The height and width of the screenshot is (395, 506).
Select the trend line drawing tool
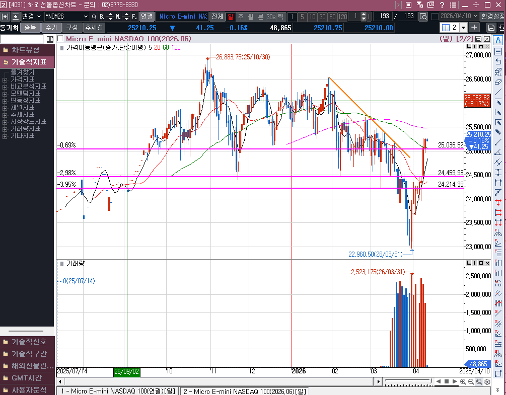click(498, 92)
